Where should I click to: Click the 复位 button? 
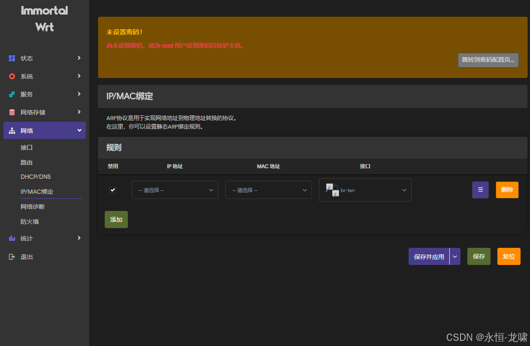click(509, 256)
